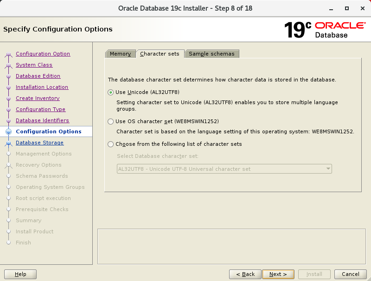Open the Sample schemas tab
The height and width of the screenshot is (281, 371).
(211, 54)
